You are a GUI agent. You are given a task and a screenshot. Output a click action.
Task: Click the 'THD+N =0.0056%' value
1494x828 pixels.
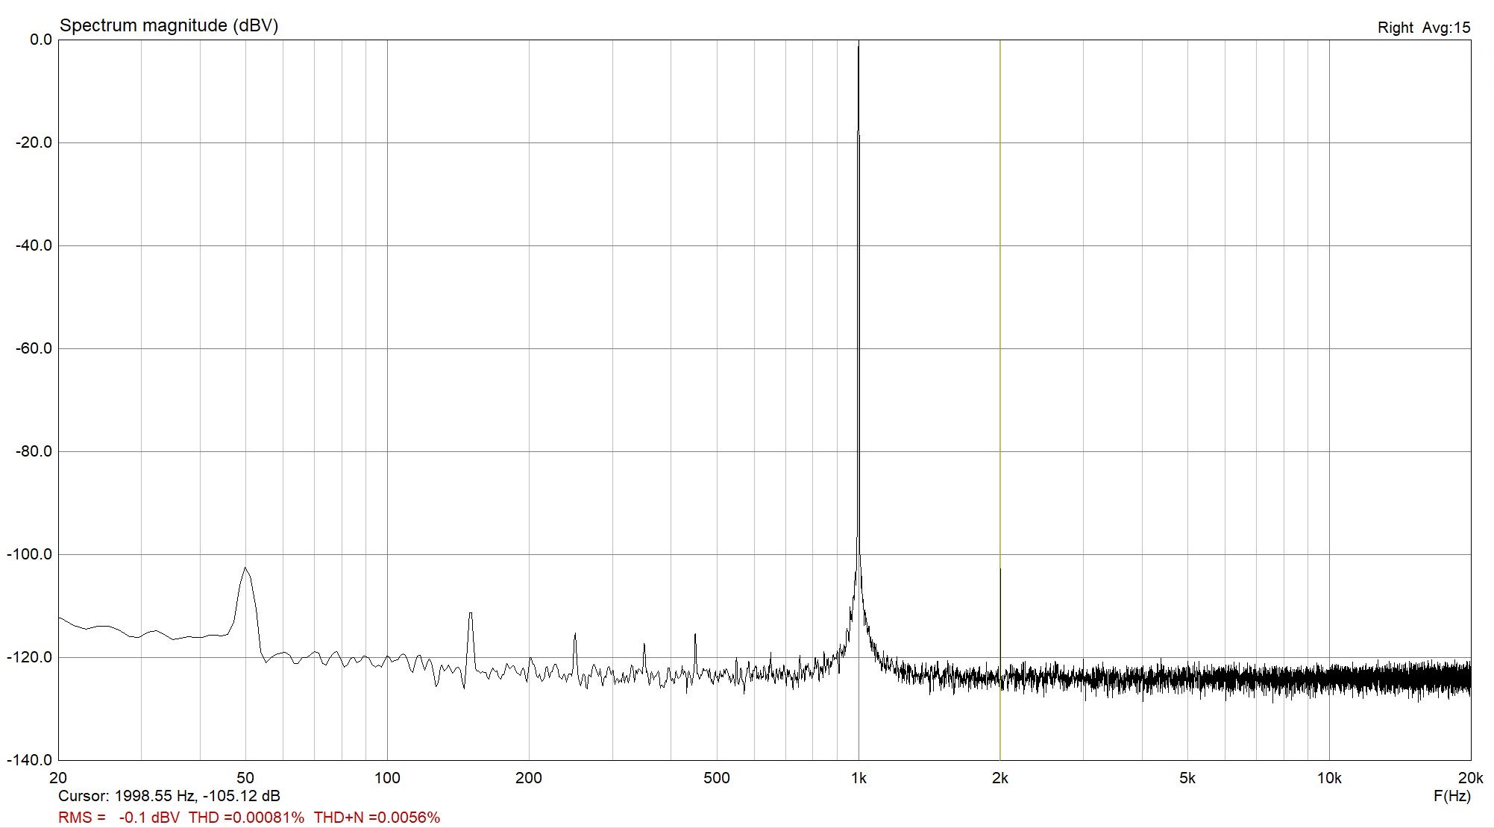tap(377, 818)
